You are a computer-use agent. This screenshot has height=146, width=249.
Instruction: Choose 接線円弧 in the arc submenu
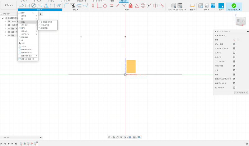coord(48,28)
